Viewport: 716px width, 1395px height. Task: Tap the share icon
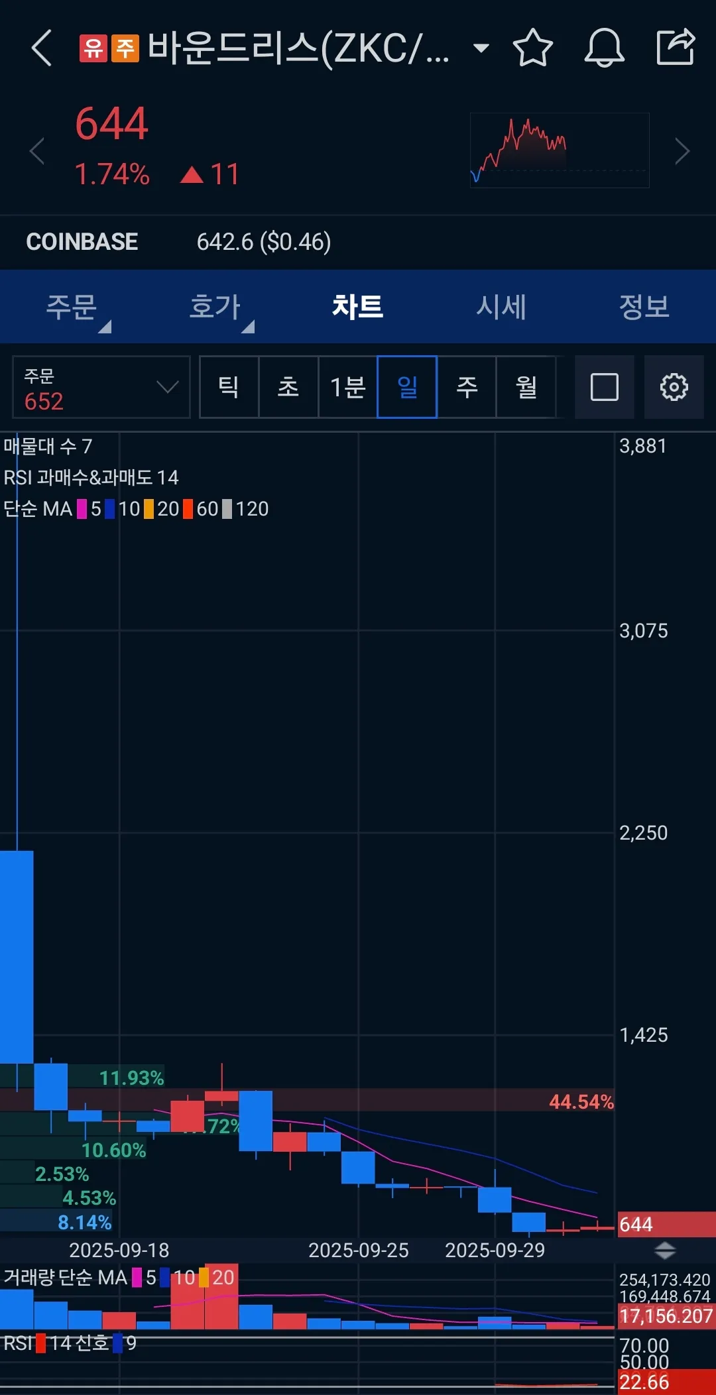point(675,47)
